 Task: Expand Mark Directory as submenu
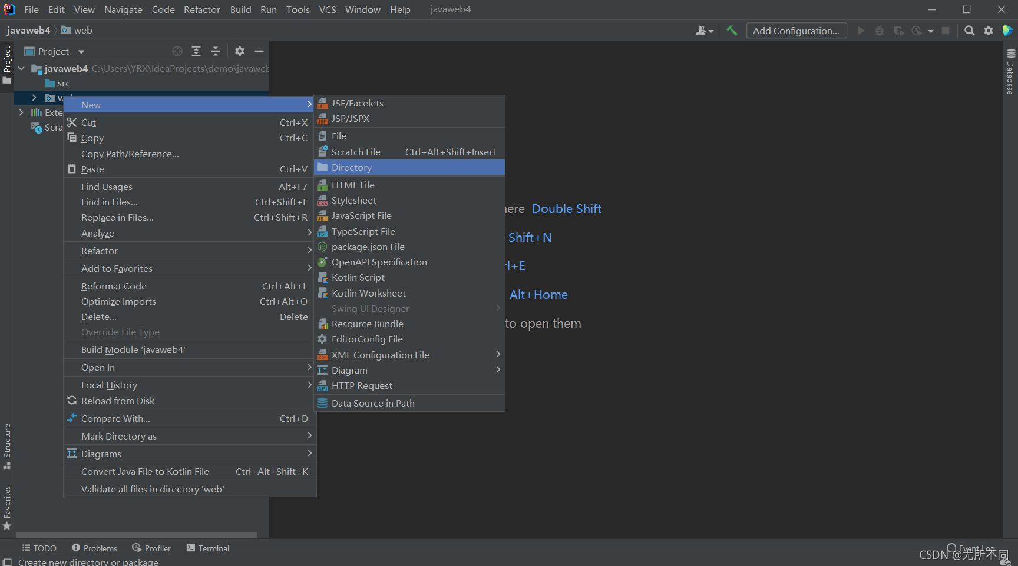click(x=190, y=436)
